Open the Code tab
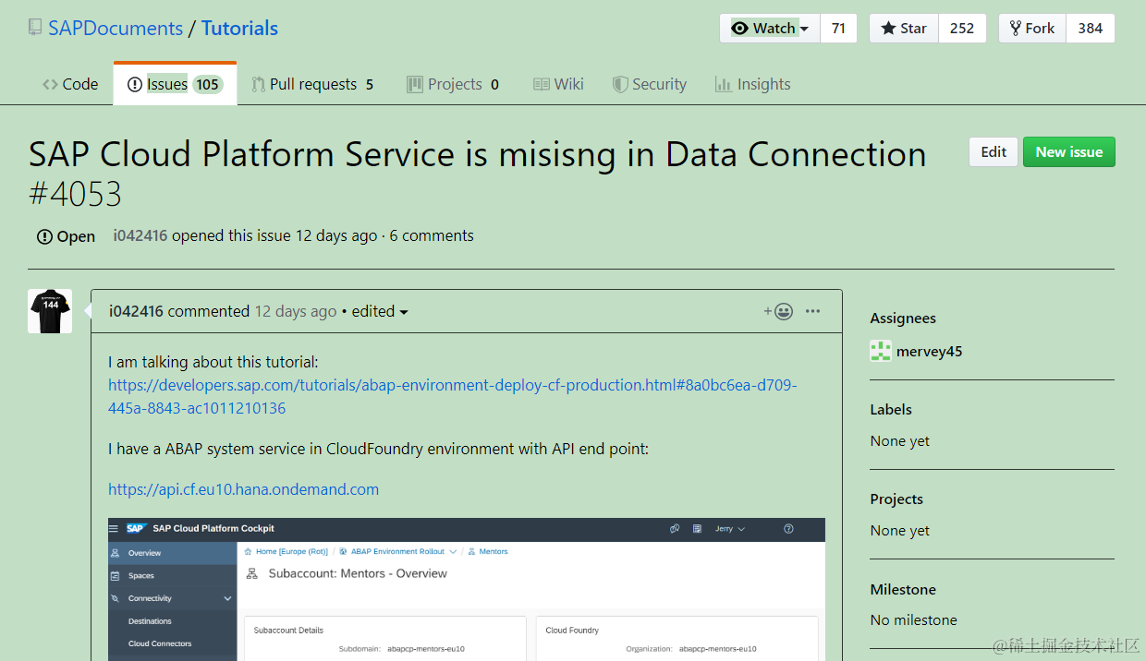The width and height of the screenshot is (1146, 661). (x=70, y=84)
